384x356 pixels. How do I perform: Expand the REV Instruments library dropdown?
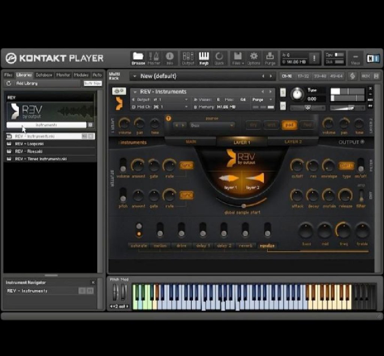coord(46,125)
